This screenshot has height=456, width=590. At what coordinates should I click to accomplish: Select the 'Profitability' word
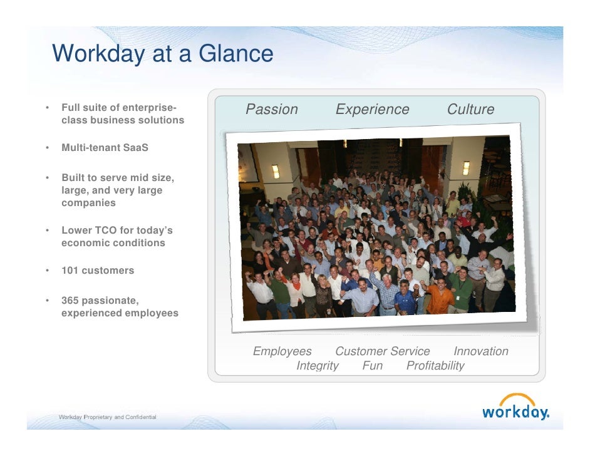coord(435,365)
